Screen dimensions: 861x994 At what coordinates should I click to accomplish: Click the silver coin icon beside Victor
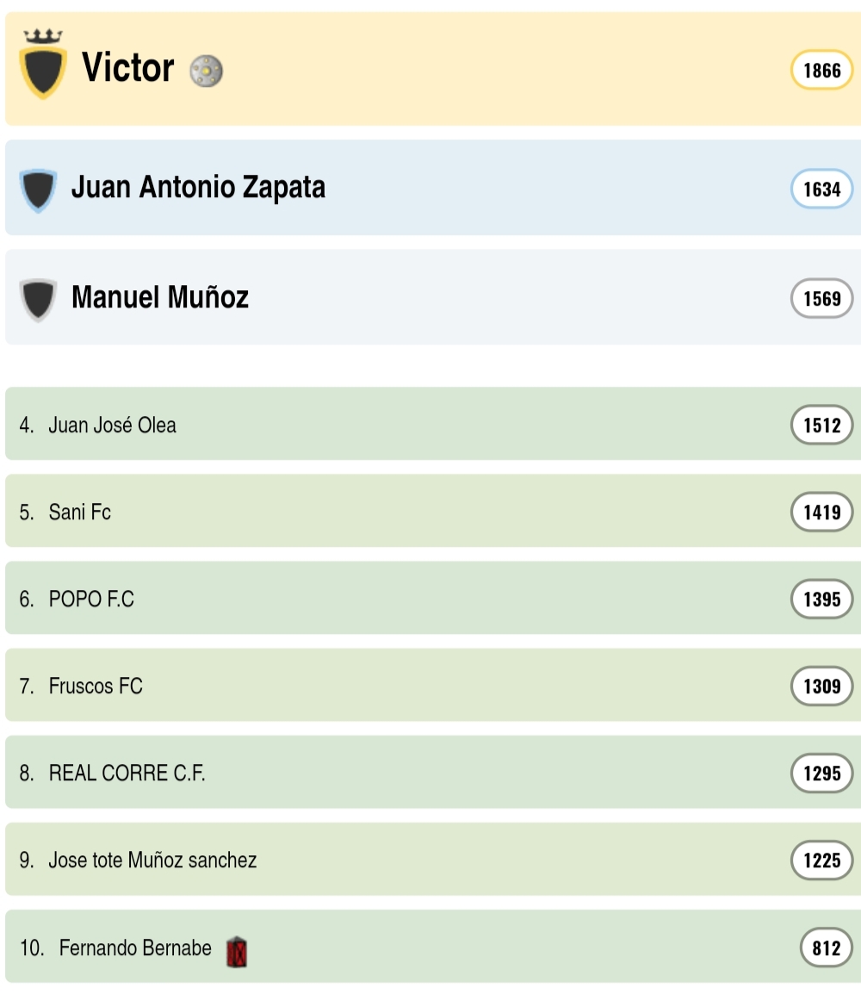pos(206,71)
